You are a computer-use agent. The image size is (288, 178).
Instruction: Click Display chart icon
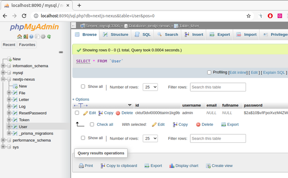click(172, 166)
